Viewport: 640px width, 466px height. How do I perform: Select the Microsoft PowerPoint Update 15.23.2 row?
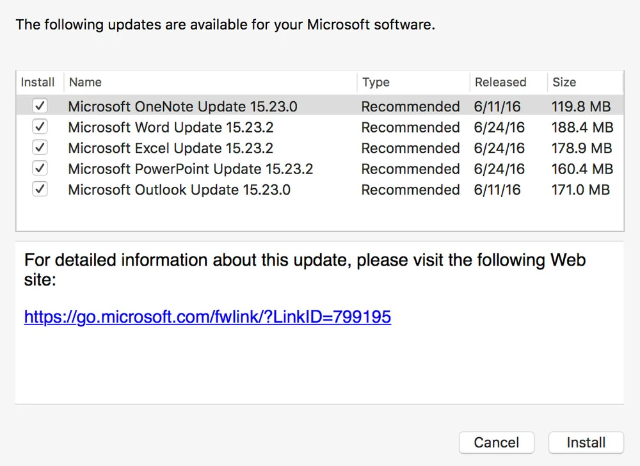[x=191, y=169]
